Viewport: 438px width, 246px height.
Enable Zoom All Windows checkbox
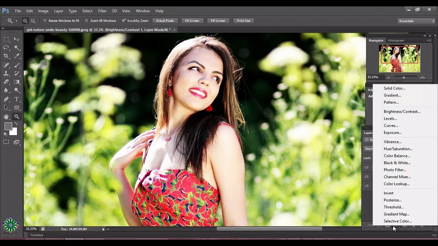coord(87,21)
